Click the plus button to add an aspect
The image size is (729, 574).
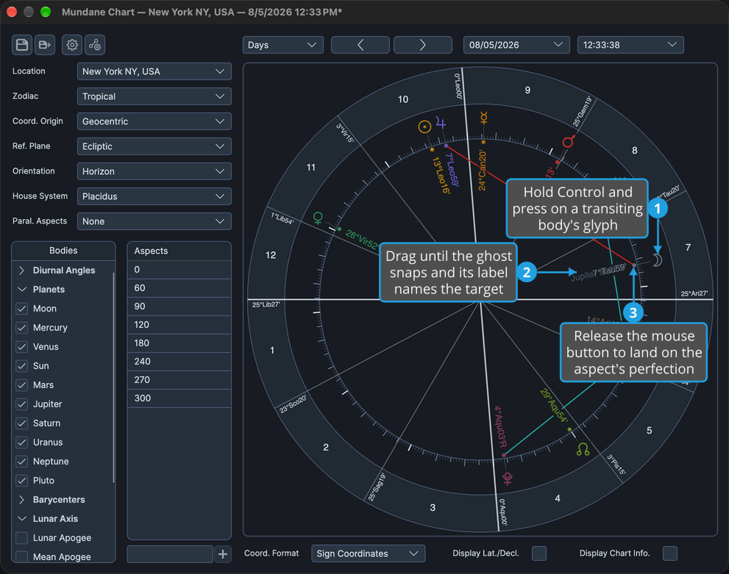tap(223, 554)
